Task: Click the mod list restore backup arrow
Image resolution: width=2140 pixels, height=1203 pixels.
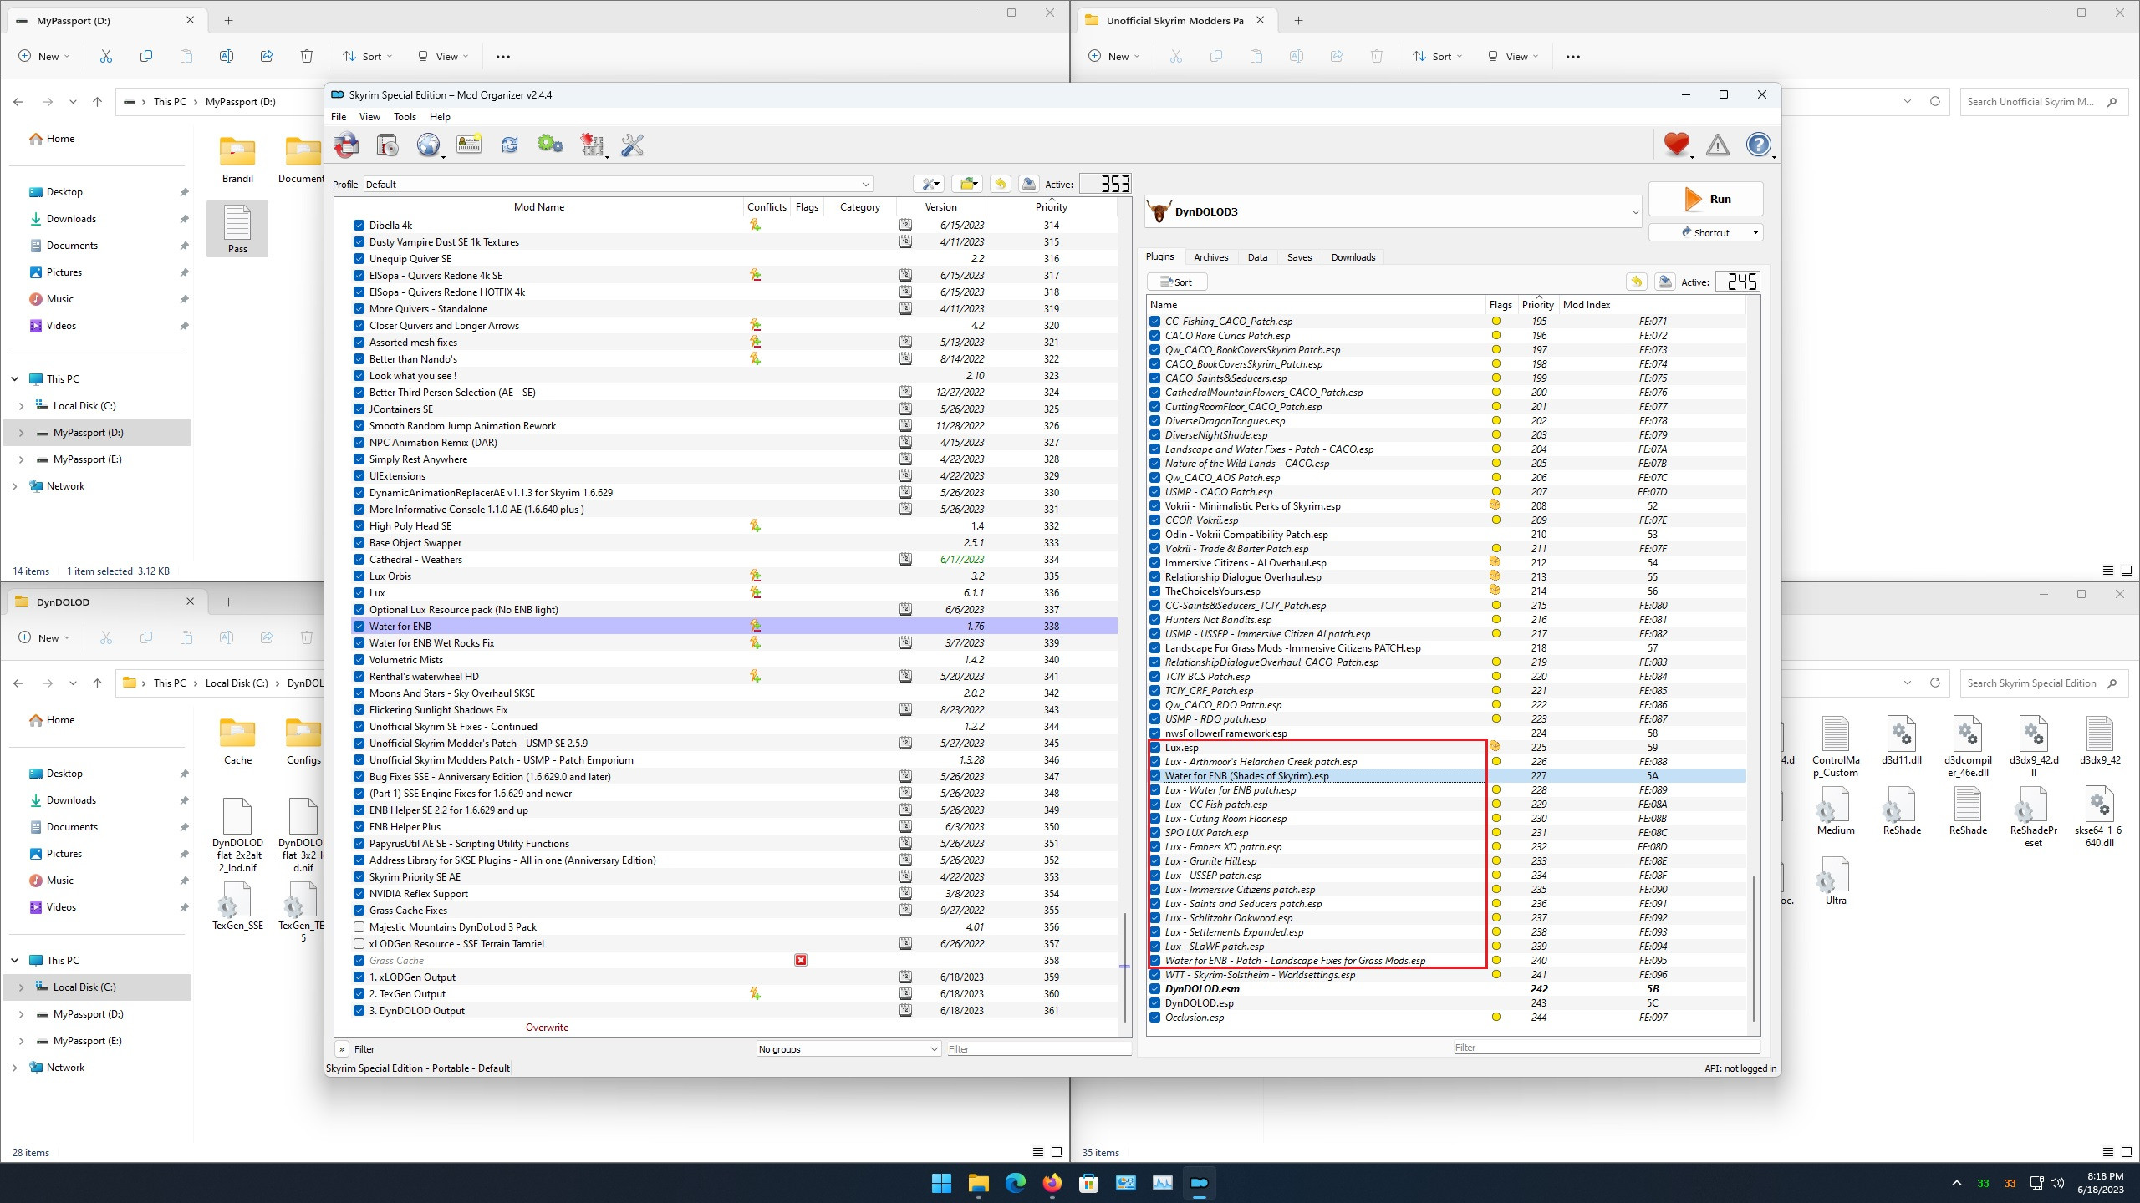Action: (1001, 184)
